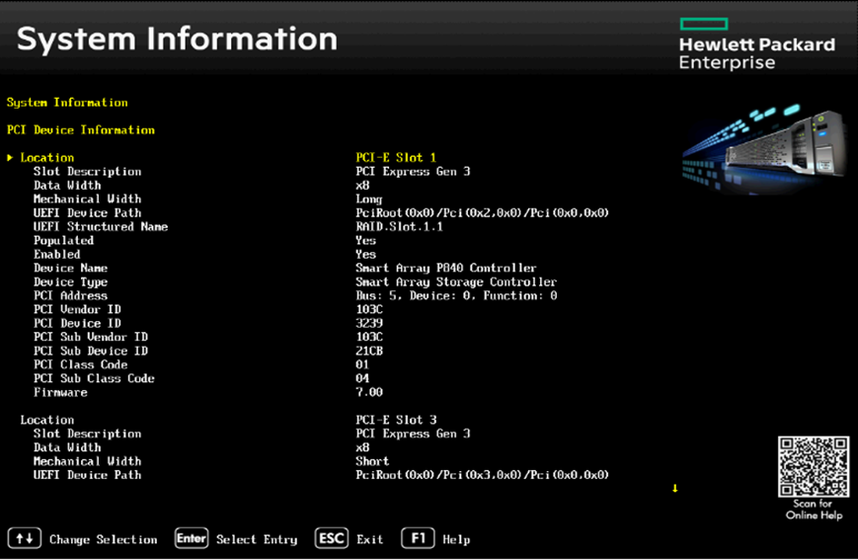Viewport: 858px width, 560px height.
Task: Click the Scan for Online Help text
Action: [814, 509]
